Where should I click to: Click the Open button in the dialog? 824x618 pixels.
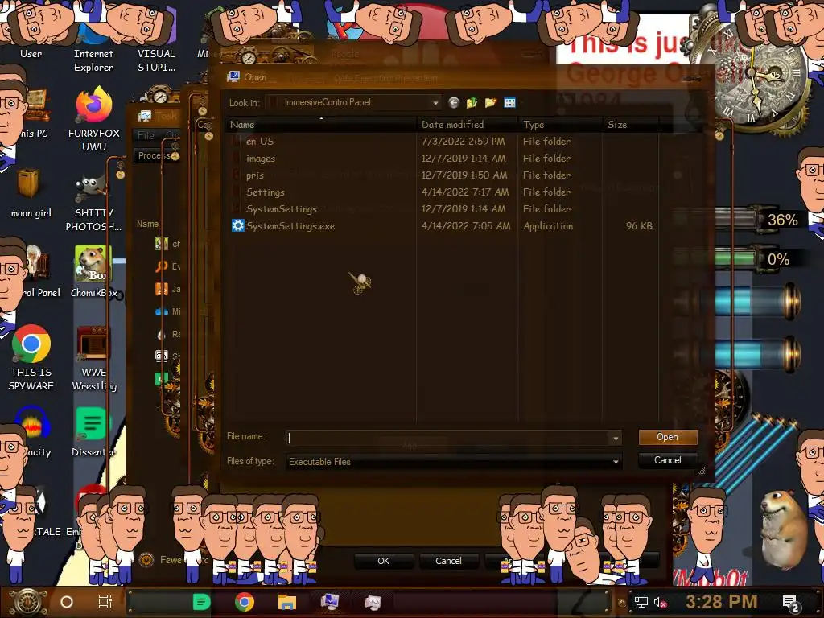(667, 437)
